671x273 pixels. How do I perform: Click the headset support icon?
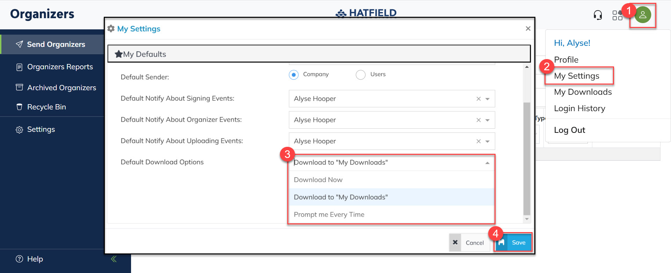[x=598, y=15]
